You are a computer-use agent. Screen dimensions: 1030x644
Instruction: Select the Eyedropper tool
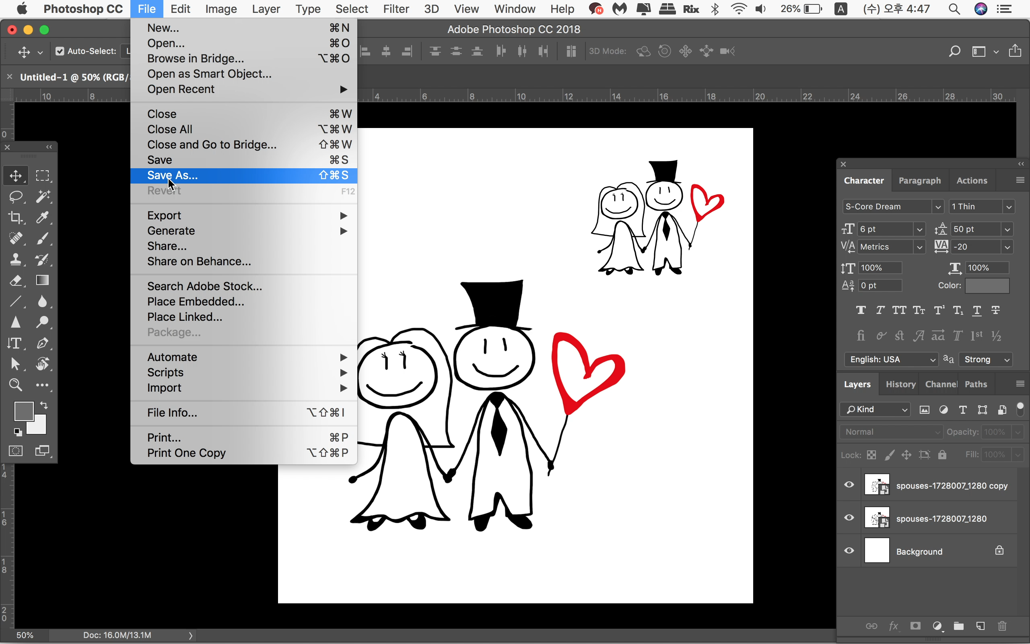[42, 217]
